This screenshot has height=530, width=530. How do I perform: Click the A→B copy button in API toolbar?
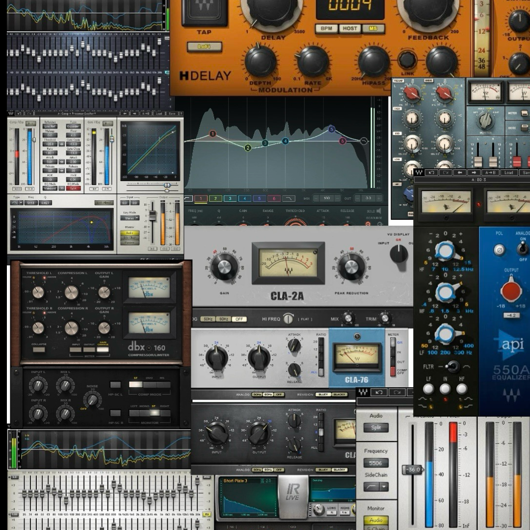tap(490, 172)
